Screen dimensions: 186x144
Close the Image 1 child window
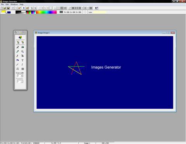click(x=173, y=33)
